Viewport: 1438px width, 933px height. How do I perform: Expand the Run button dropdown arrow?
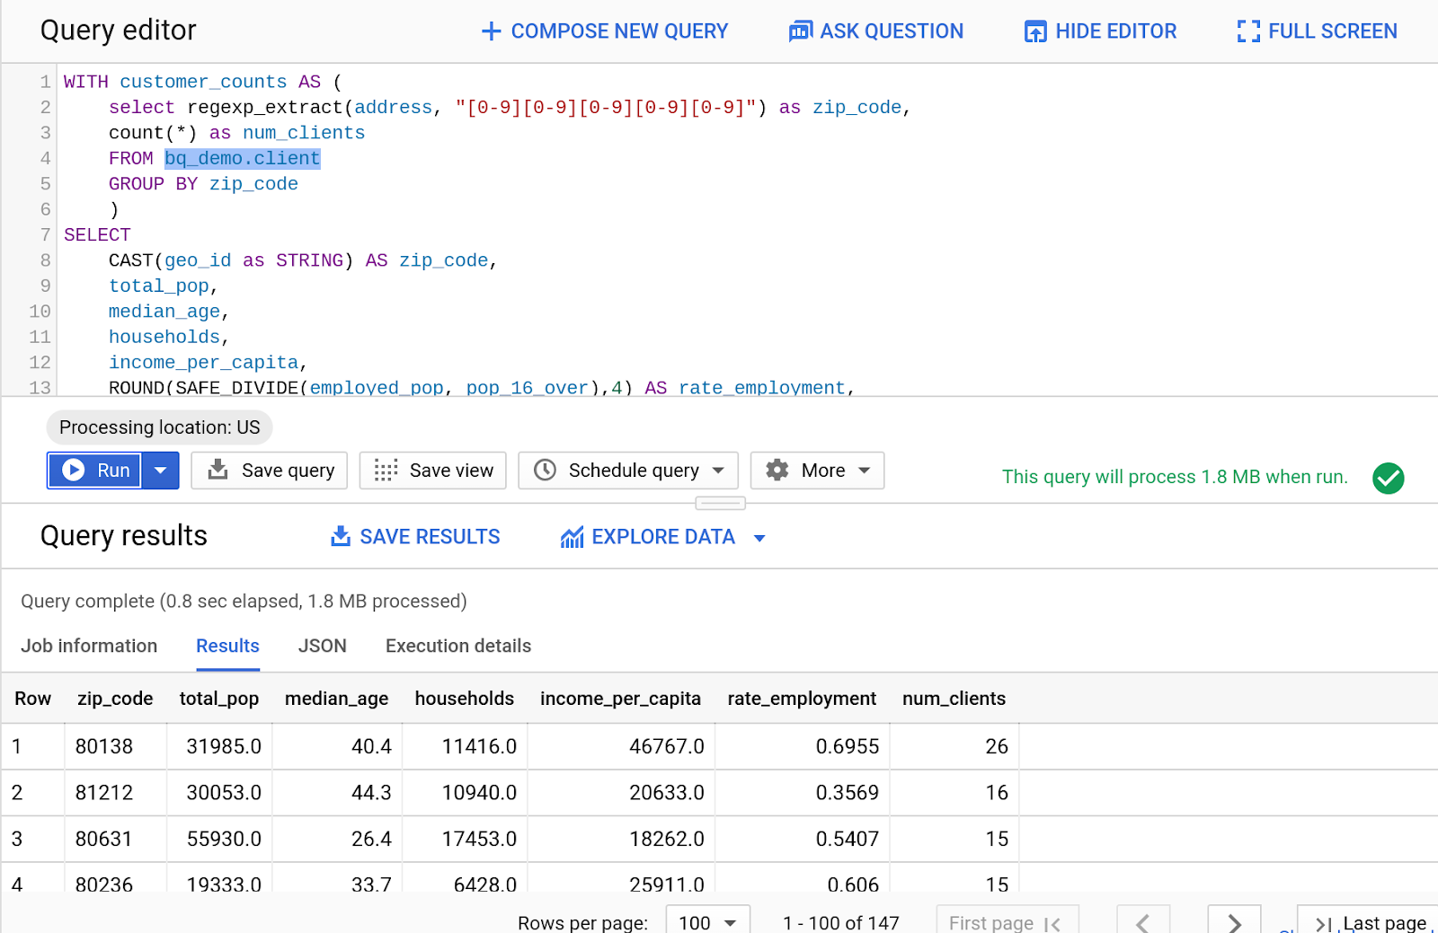[161, 471]
